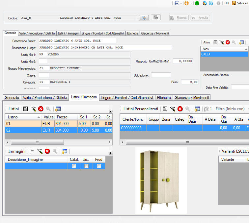
Task: Click Immagini new record icon
Action: pos(32,151)
